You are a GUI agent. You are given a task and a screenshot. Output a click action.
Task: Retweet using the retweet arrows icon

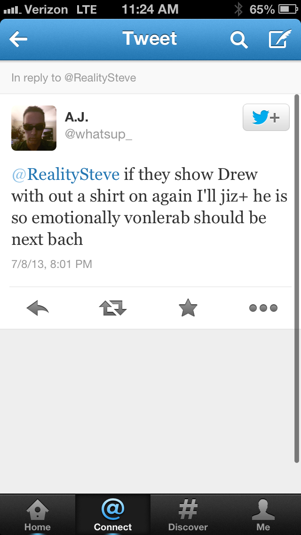(x=113, y=308)
